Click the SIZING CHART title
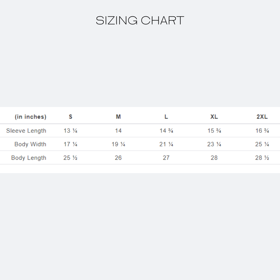The image size is (280, 280). [x=140, y=20]
